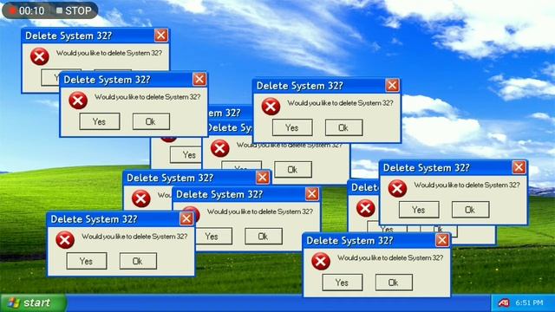Screen dimensions: 555x312
Task: Click Ok in the partly hidden 'Delete Sy' dialog
Action: click(293, 170)
